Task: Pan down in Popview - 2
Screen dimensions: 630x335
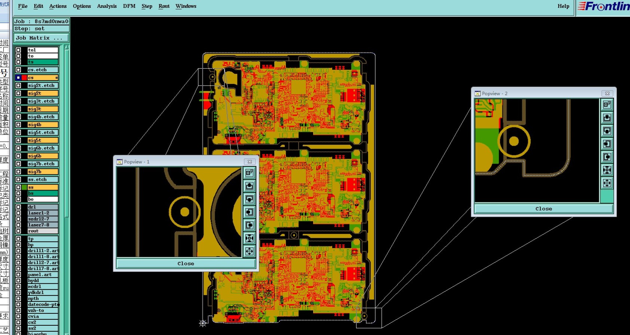Action: pos(607,131)
